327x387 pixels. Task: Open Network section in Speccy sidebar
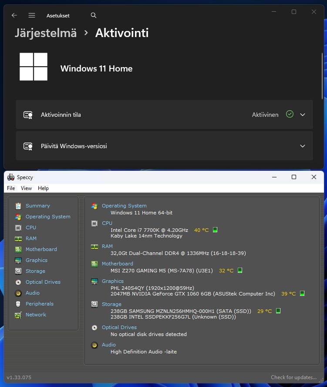[35, 315]
